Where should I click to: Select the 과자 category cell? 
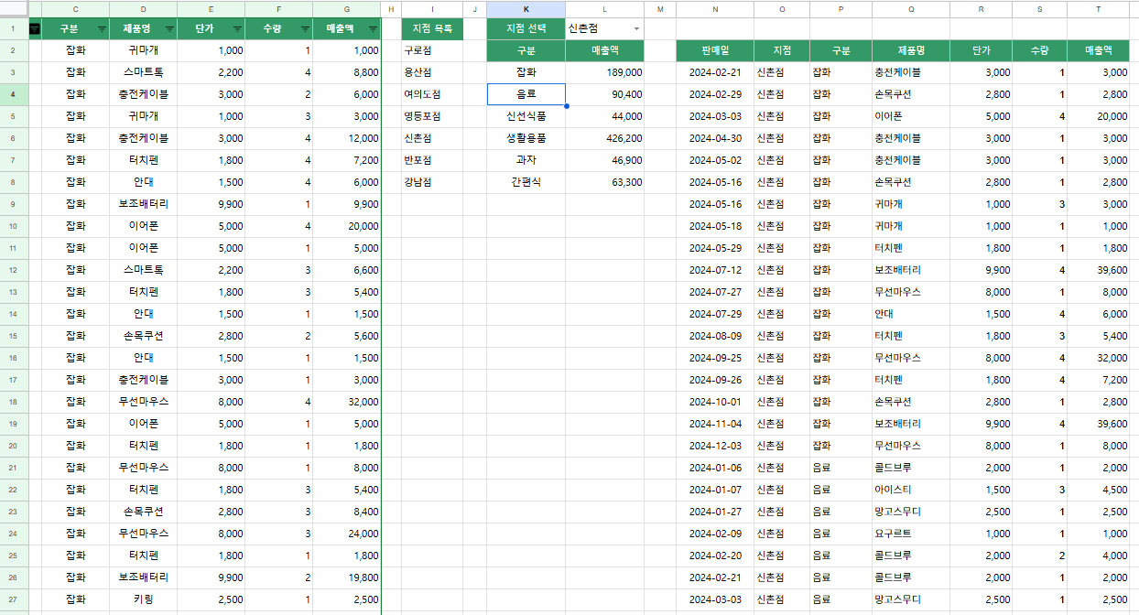526,160
